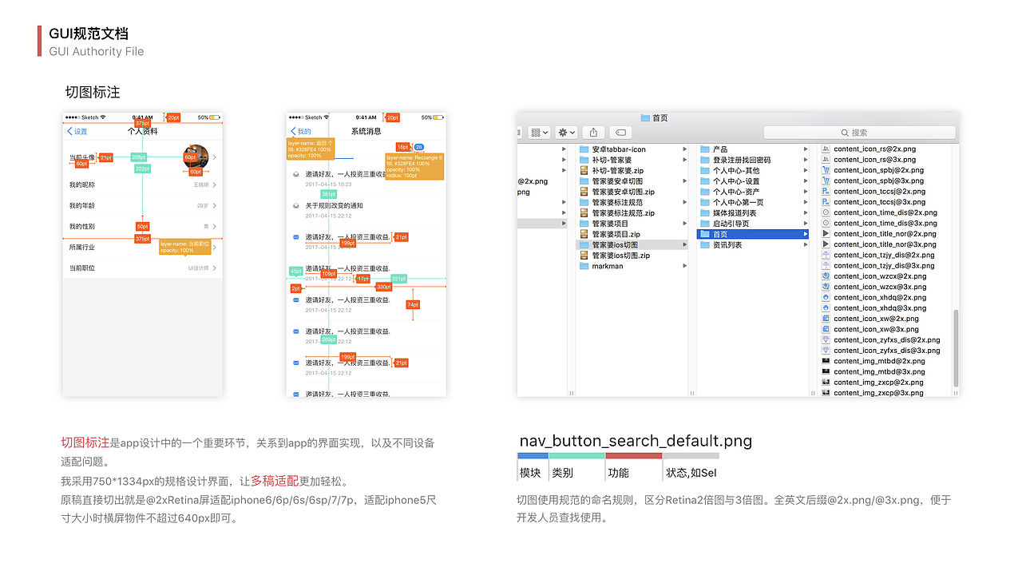The image size is (1022, 575).
Task: Open the share icon in Finder toolbar
Action: click(593, 132)
